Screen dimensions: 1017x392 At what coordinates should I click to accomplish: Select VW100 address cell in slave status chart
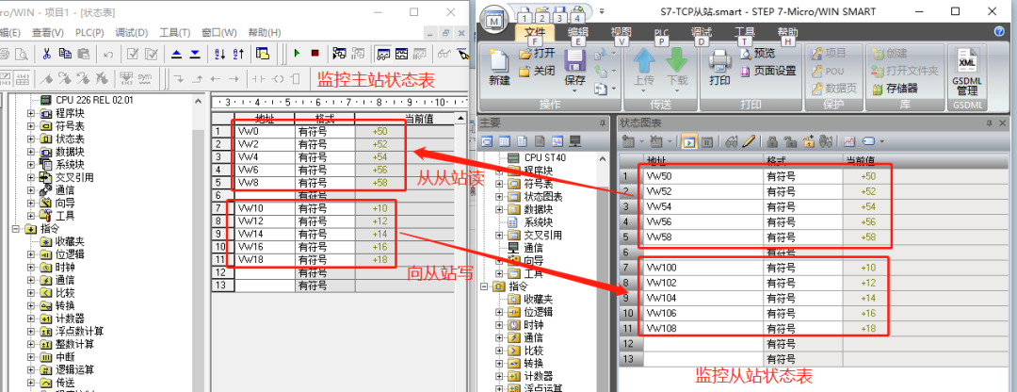[x=703, y=268]
